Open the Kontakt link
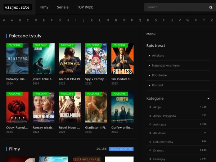This screenshot has height=162, width=216. 158,85
